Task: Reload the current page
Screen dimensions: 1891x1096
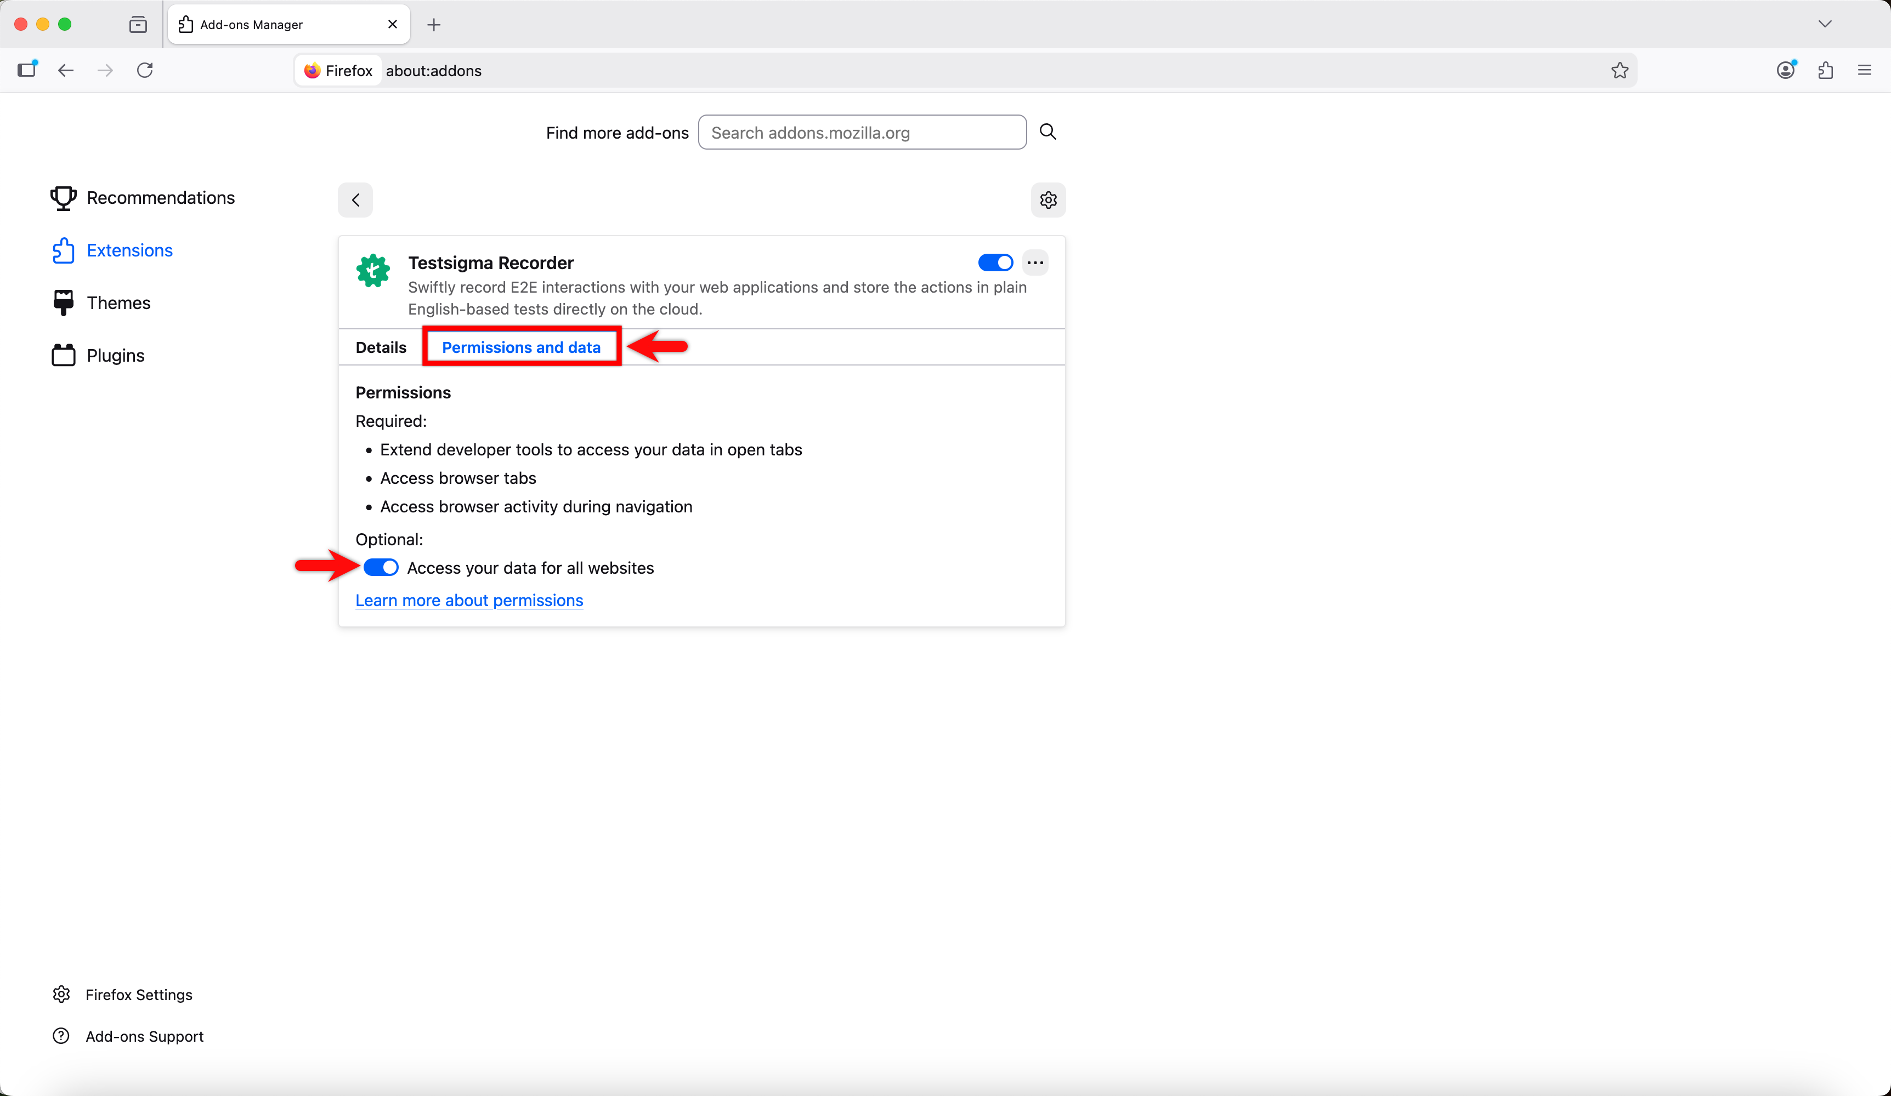Action: tap(145, 71)
